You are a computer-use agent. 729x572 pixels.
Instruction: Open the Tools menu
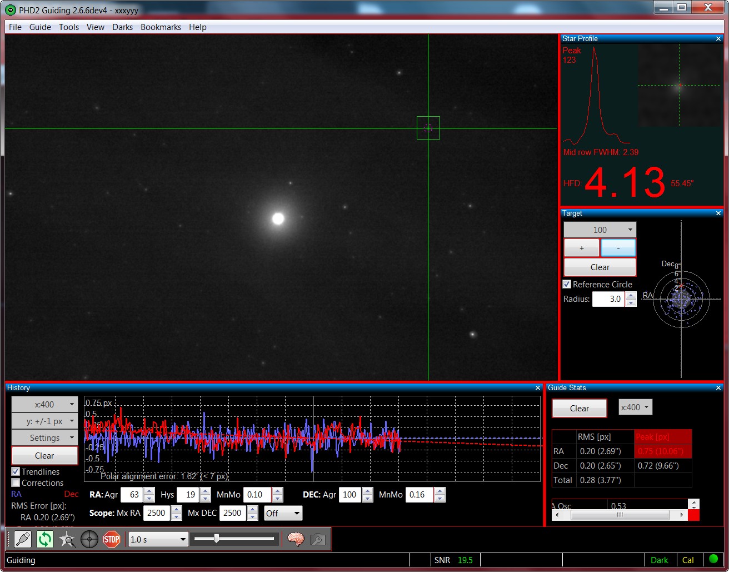pos(69,27)
